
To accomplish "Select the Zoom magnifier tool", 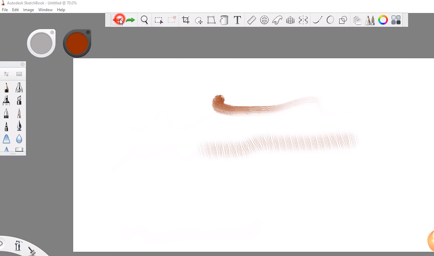I will point(144,20).
